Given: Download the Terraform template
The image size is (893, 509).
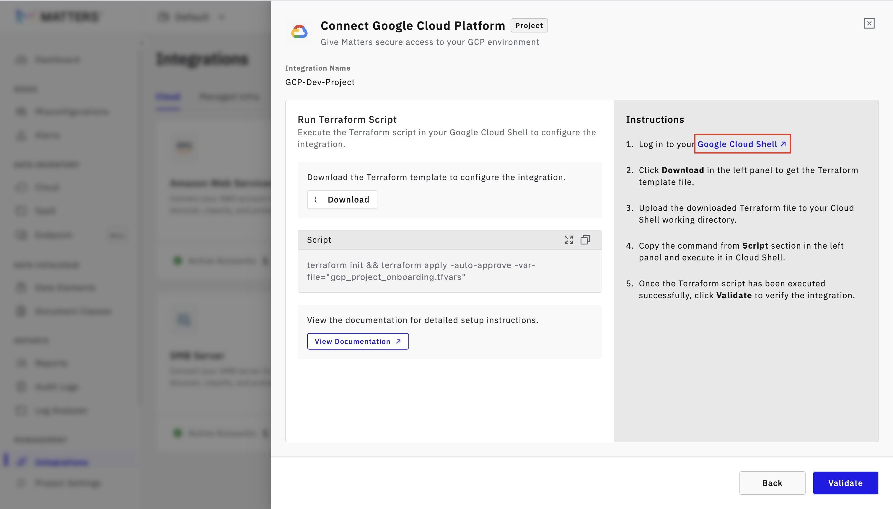Looking at the screenshot, I should click(x=342, y=200).
